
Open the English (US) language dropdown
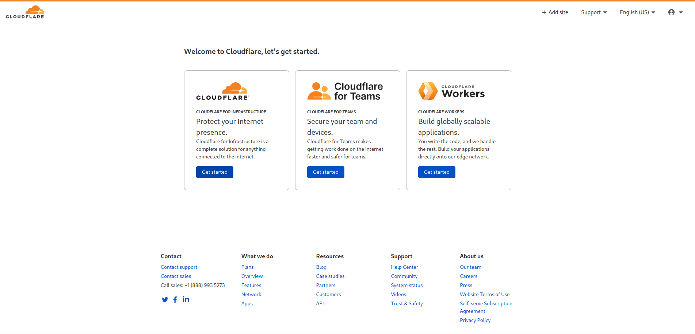[x=637, y=12]
